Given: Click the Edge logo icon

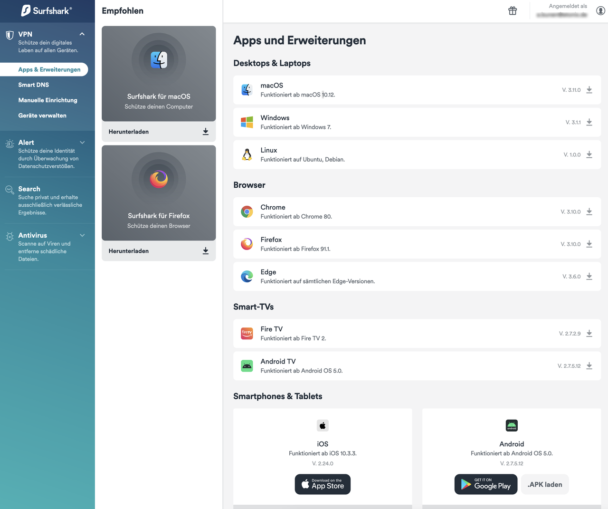Looking at the screenshot, I should 247,276.
